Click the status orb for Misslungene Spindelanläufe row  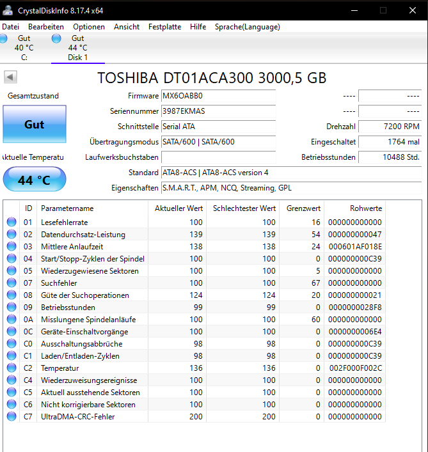pos(12,319)
